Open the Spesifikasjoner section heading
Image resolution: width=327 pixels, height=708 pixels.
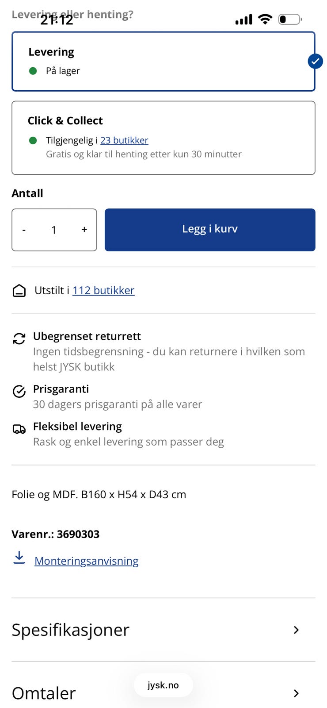tap(71, 630)
